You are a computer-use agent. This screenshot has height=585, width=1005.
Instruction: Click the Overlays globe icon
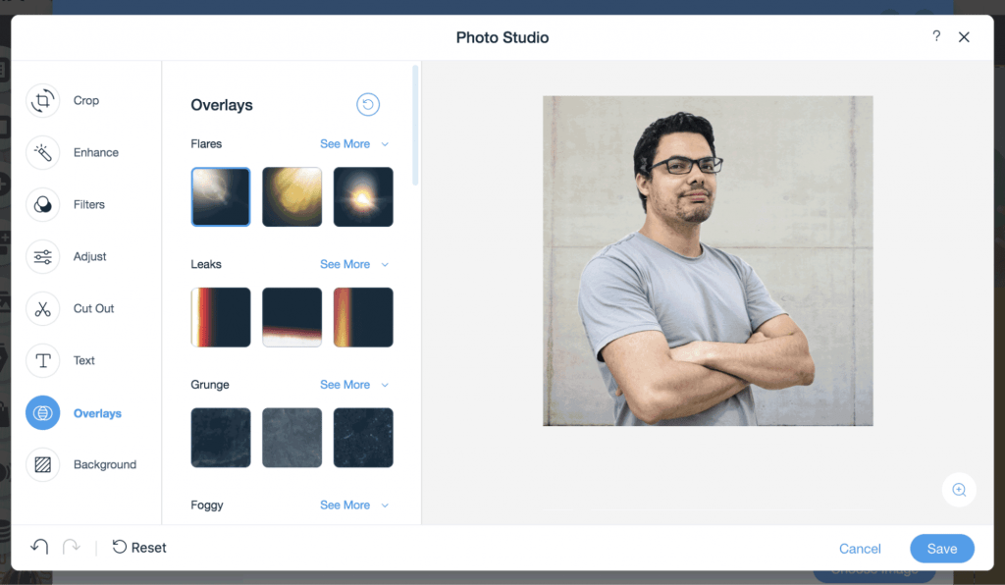[x=43, y=412]
